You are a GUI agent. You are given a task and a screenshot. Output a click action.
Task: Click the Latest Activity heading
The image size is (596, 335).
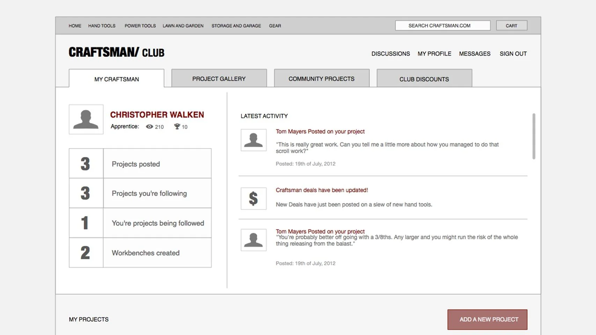(x=264, y=116)
